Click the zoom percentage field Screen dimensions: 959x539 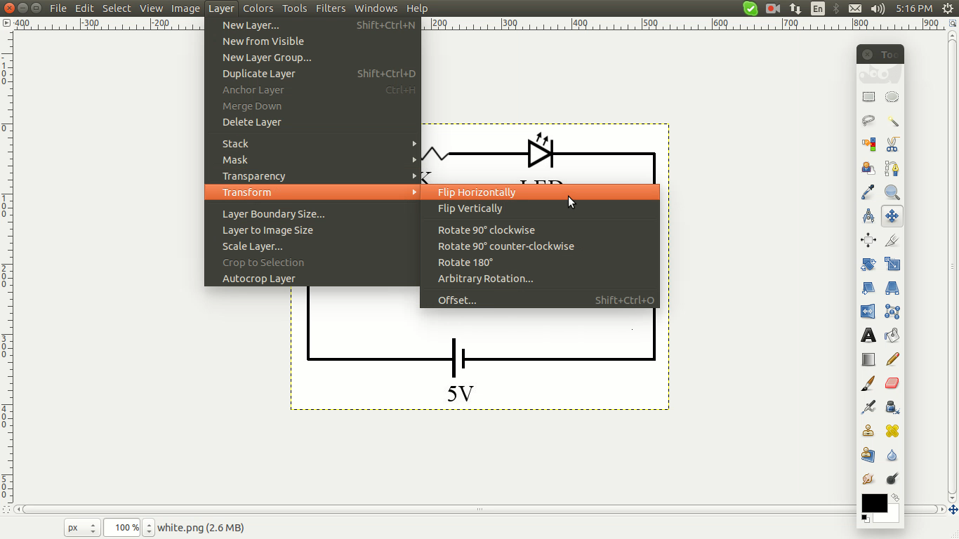coord(121,527)
